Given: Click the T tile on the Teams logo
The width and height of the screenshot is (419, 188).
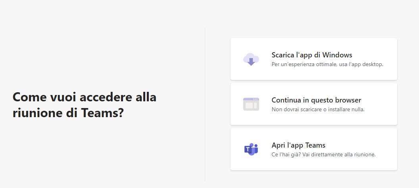Looking at the screenshot, I should [x=248, y=149].
